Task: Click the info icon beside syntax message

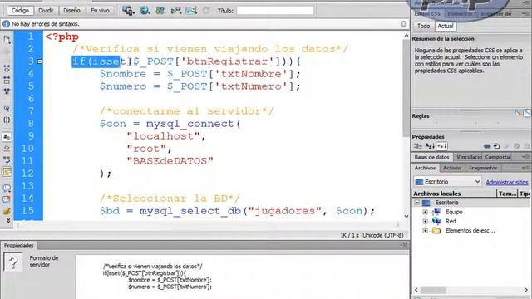Action: coord(6,24)
